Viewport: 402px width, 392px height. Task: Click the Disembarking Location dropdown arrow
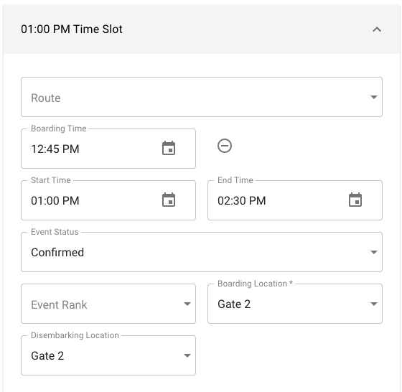coord(187,355)
